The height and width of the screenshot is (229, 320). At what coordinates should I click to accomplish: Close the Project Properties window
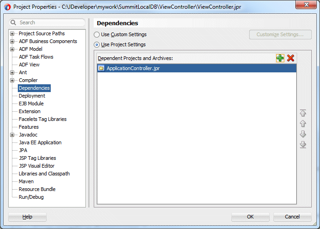pyautogui.click(x=306, y=5)
